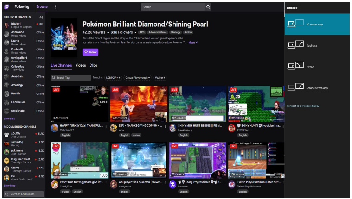Click Anime tag under THANKSGIVING COPIUM stream
This screenshot has height=199, width=352.
136,135
